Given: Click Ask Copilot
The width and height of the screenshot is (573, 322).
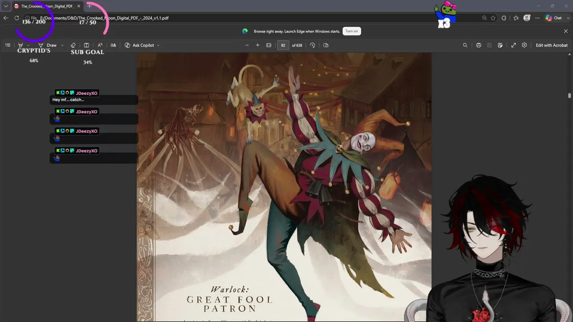Looking at the screenshot, I should coord(139,45).
